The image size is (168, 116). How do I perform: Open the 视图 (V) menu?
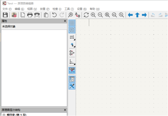pyautogui.click(x=32, y=9)
